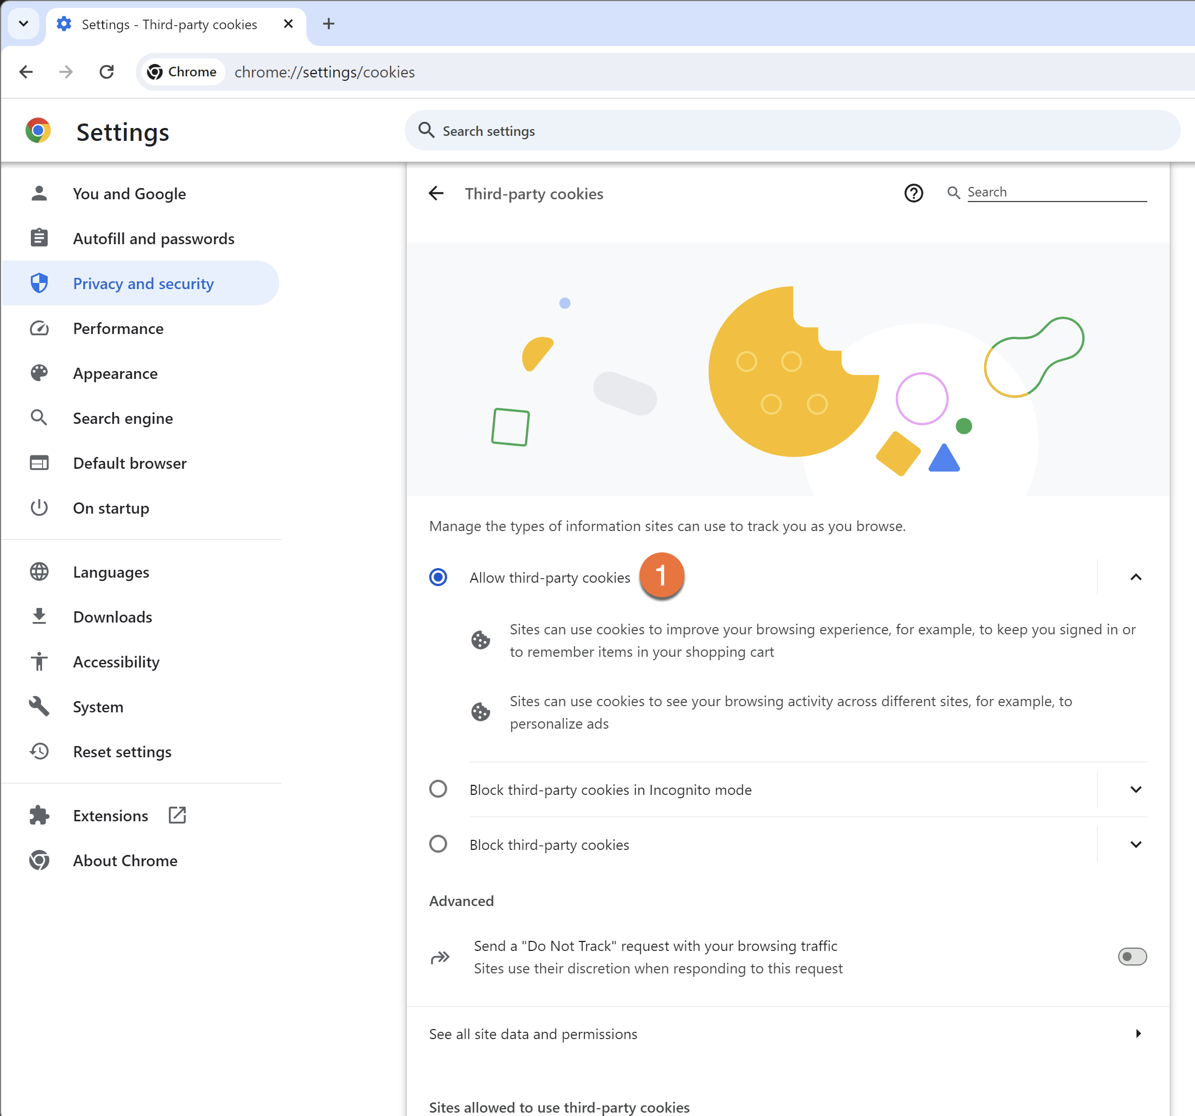Select Block third-party cookies in Incognito mode

pyautogui.click(x=438, y=789)
